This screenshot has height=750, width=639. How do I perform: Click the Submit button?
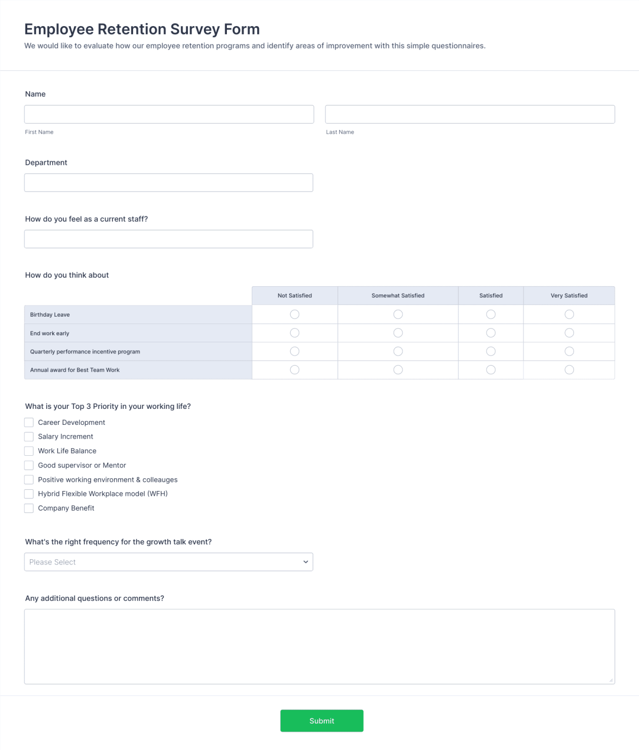point(322,721)
